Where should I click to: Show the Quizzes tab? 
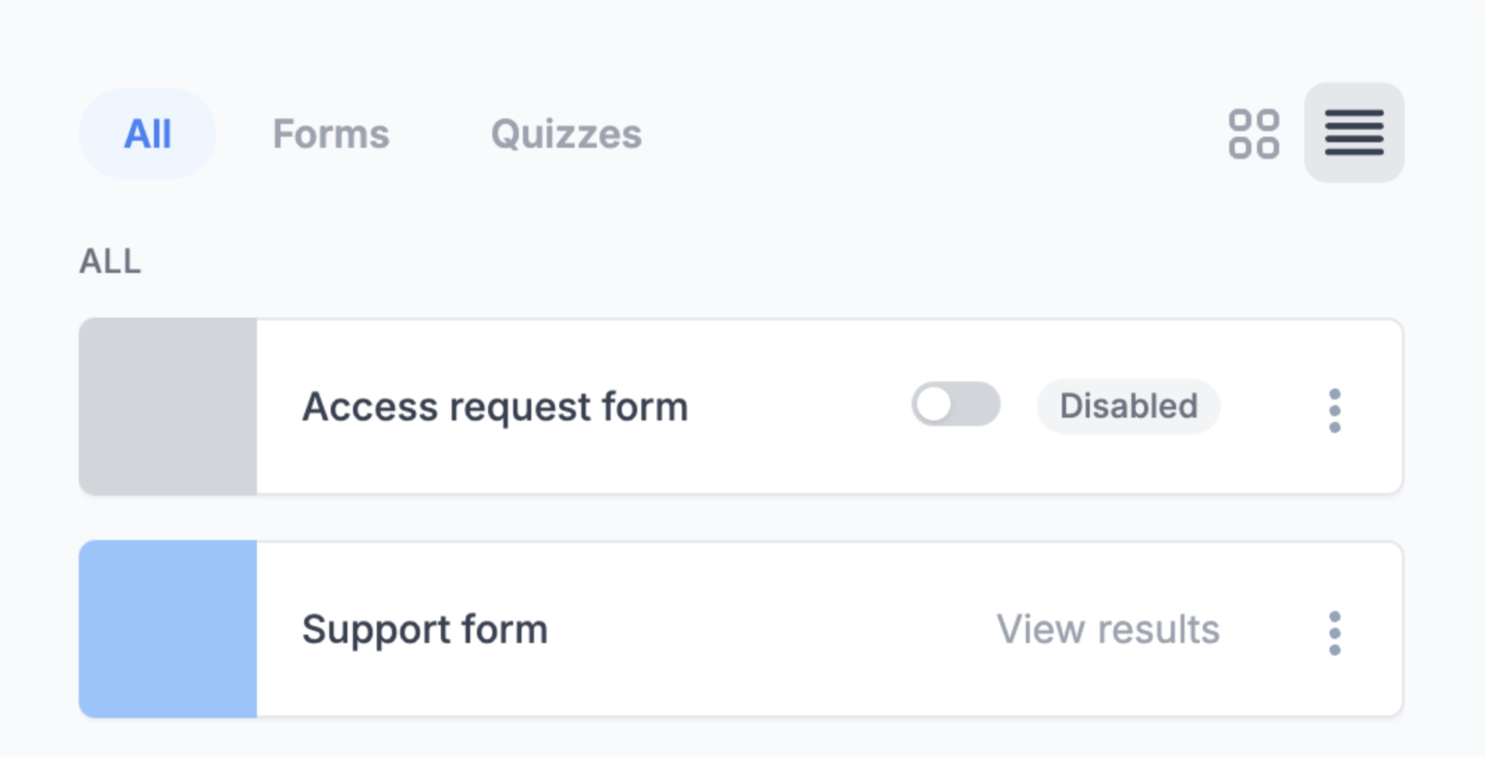coord(566,134)
